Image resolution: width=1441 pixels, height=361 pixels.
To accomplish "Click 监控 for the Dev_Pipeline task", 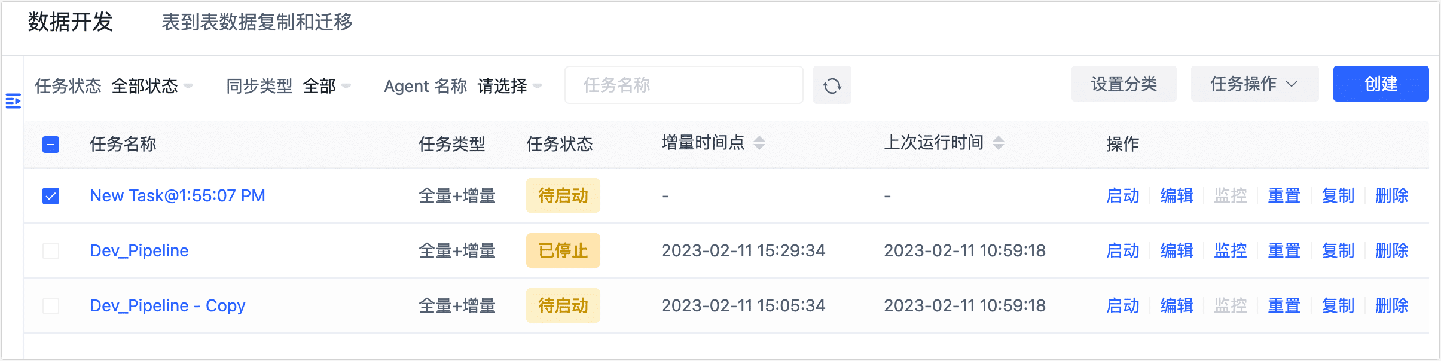I will coord(1230,251).
